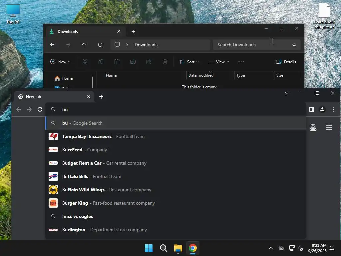Click the Name column header

(x=111, y=75)
